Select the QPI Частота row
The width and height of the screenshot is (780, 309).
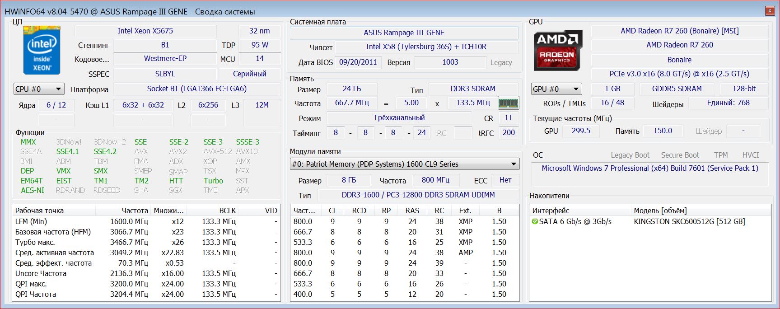pos(146,294)
